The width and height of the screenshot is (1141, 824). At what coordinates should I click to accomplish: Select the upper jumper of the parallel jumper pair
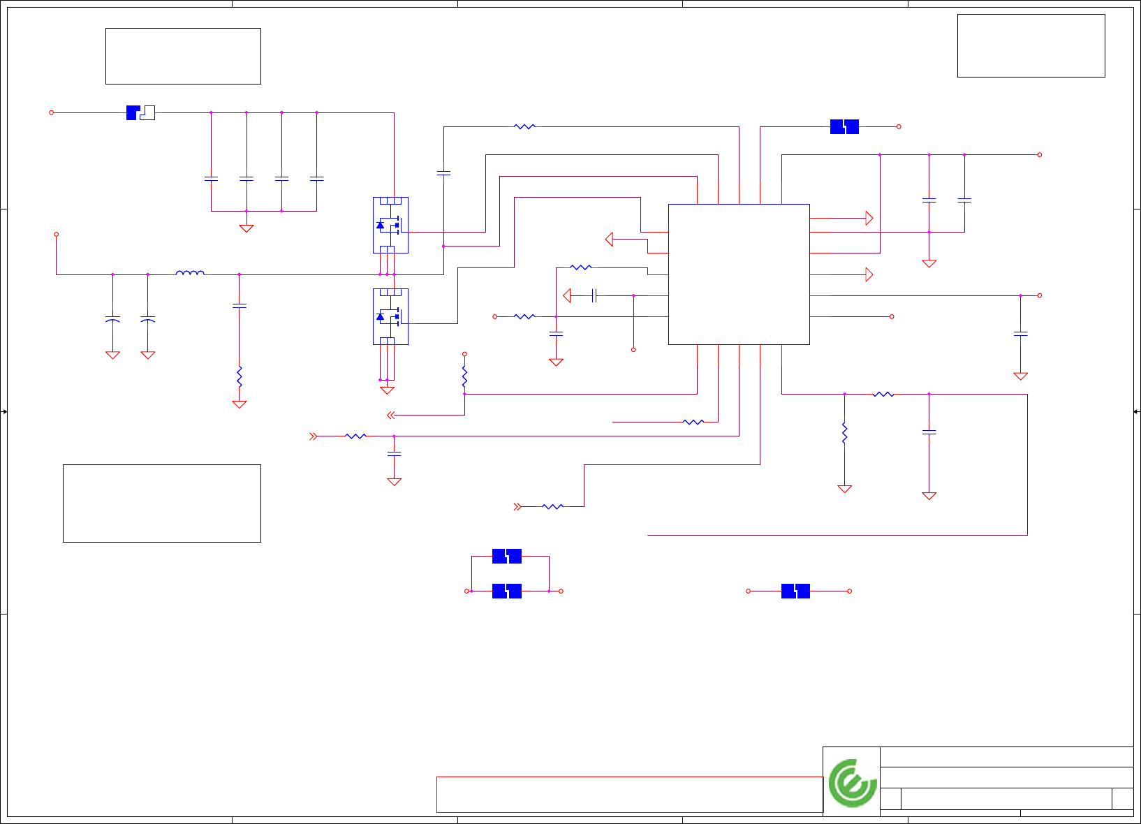tap(507, 556)
